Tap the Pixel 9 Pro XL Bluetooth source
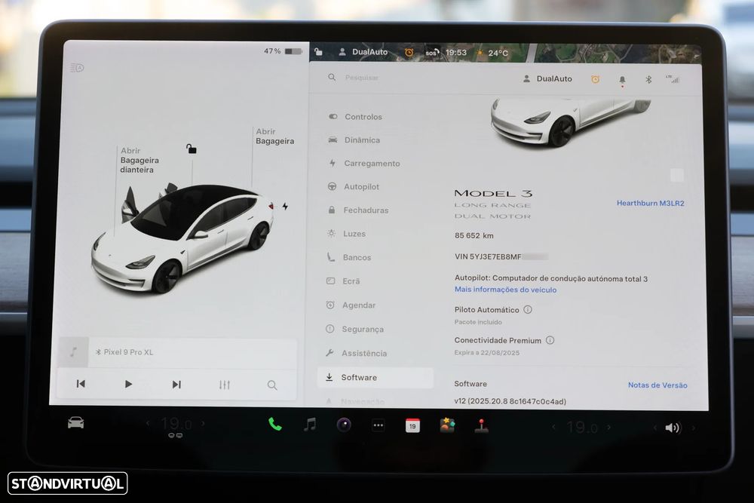Screen dimensions: 754x503 pos(124,352)
